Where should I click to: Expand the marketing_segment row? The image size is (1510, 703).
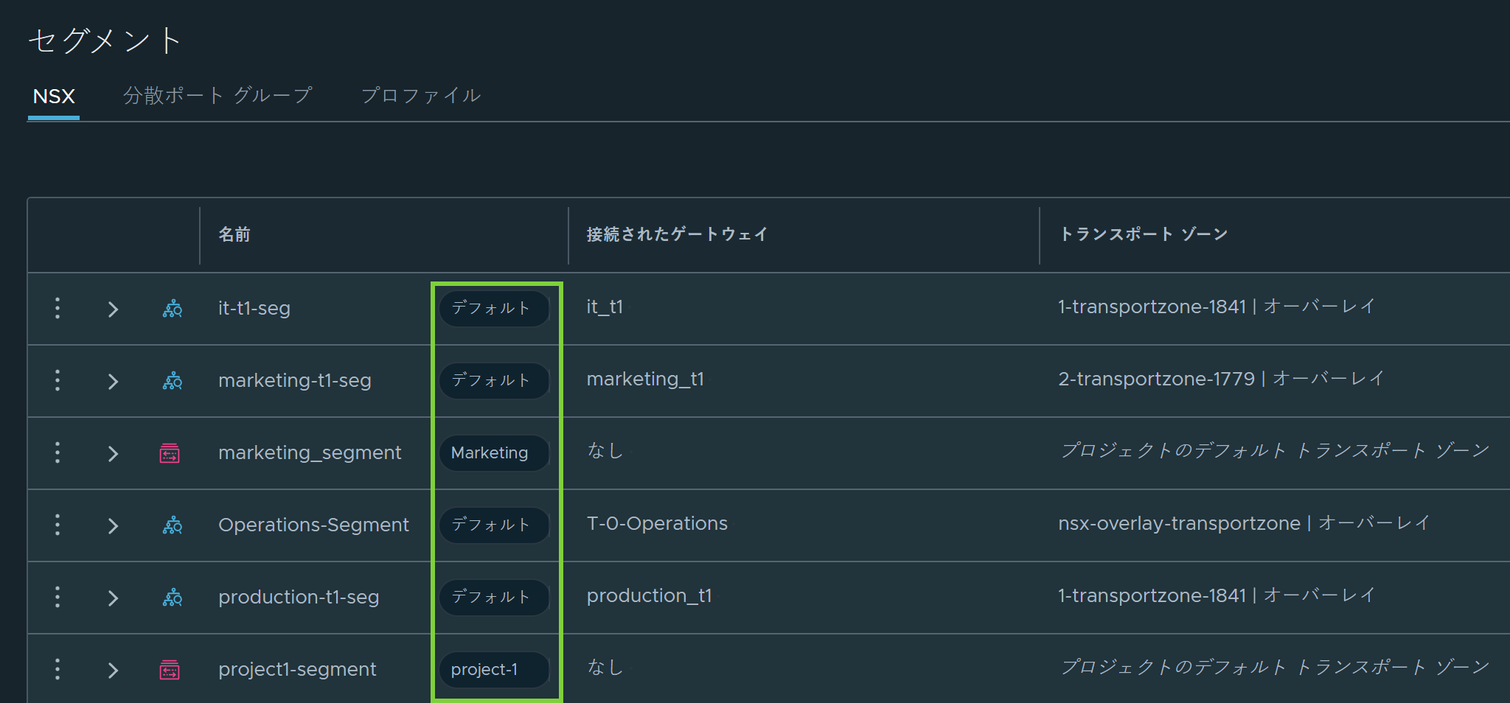pyautogui.click(x=113, y=453)
